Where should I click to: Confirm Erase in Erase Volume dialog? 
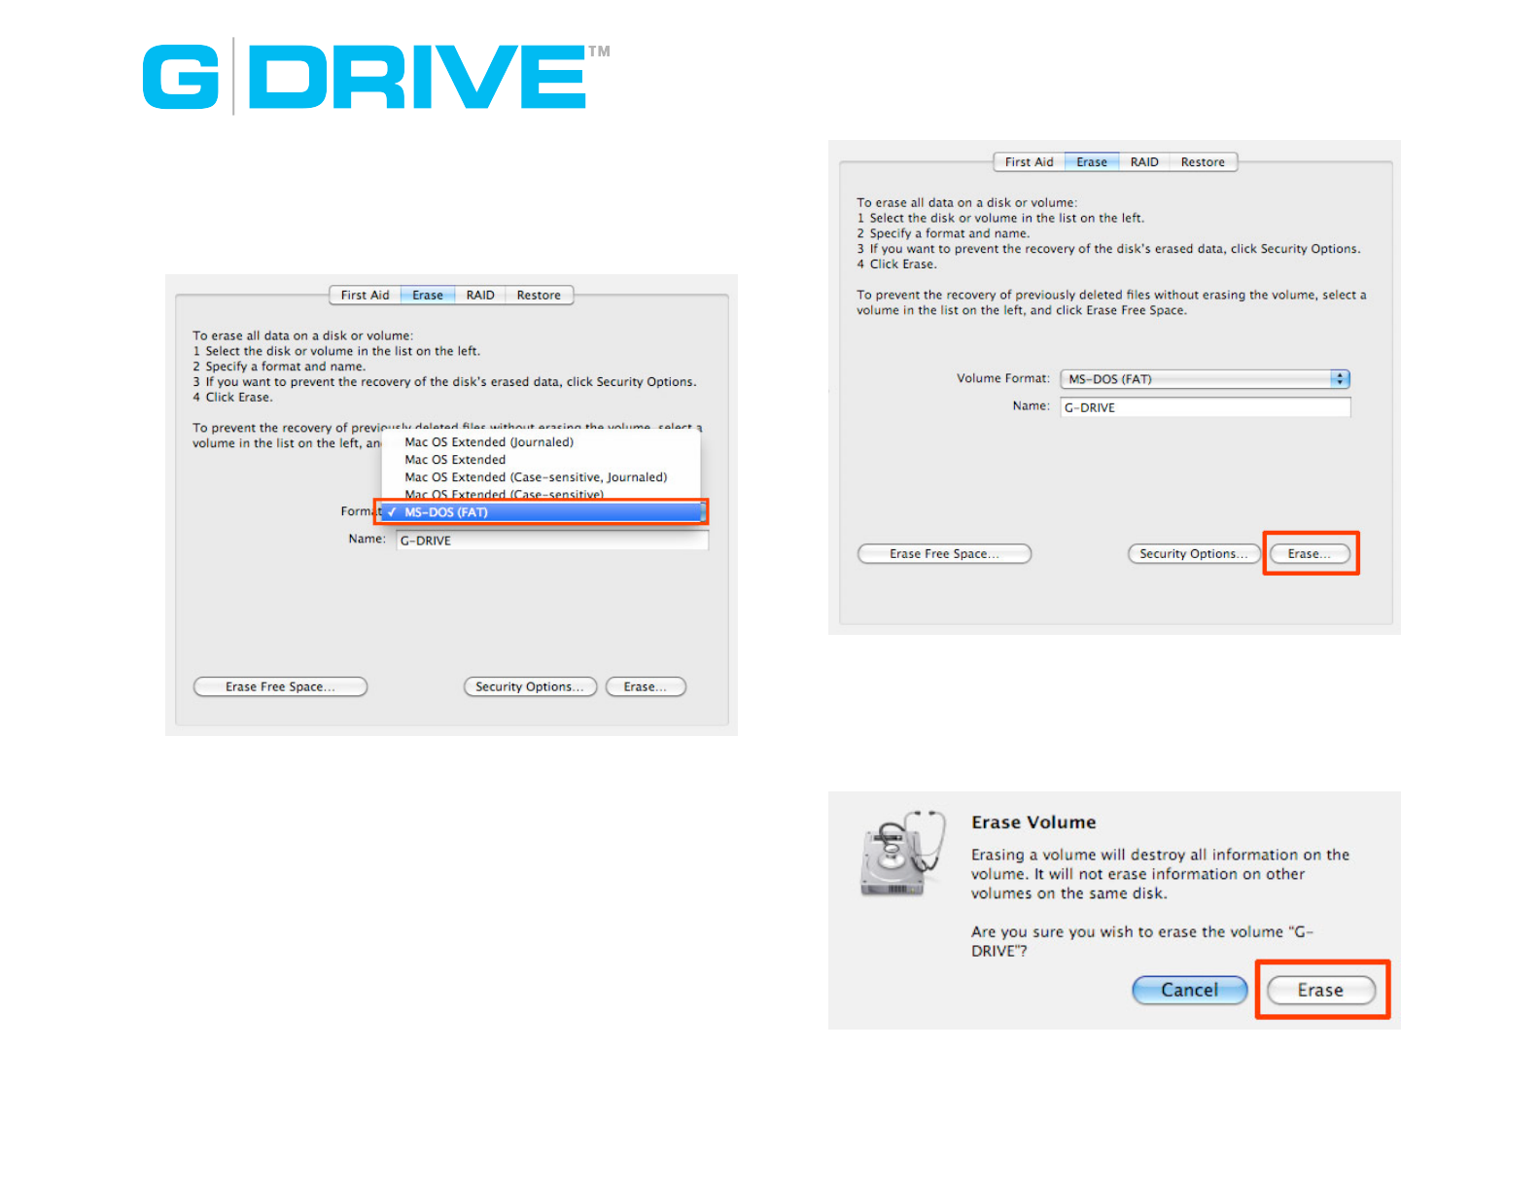[x=1320, y=991]
